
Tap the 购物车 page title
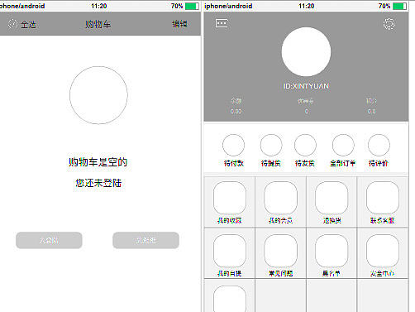coord(98,24)
